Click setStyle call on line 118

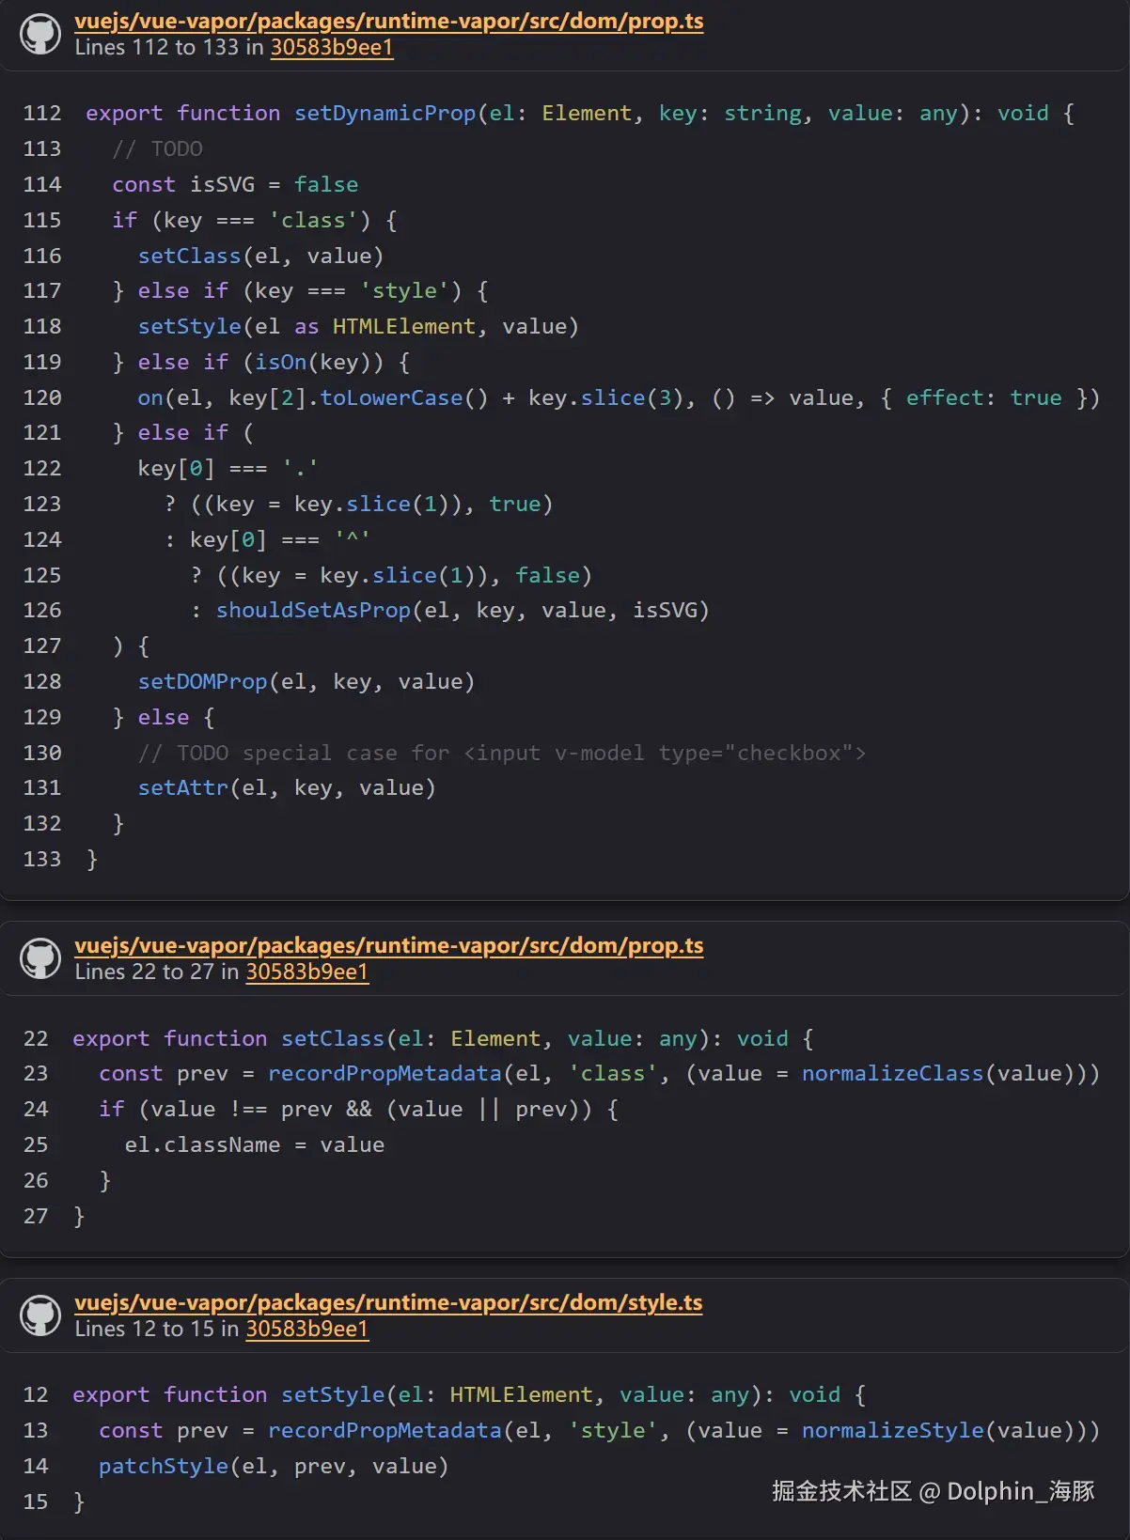[x=358, y=327]
